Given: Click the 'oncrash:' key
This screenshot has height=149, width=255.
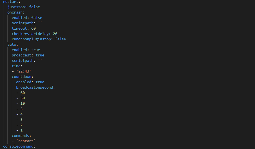Looking at the screenshot, I should [16, 12].
